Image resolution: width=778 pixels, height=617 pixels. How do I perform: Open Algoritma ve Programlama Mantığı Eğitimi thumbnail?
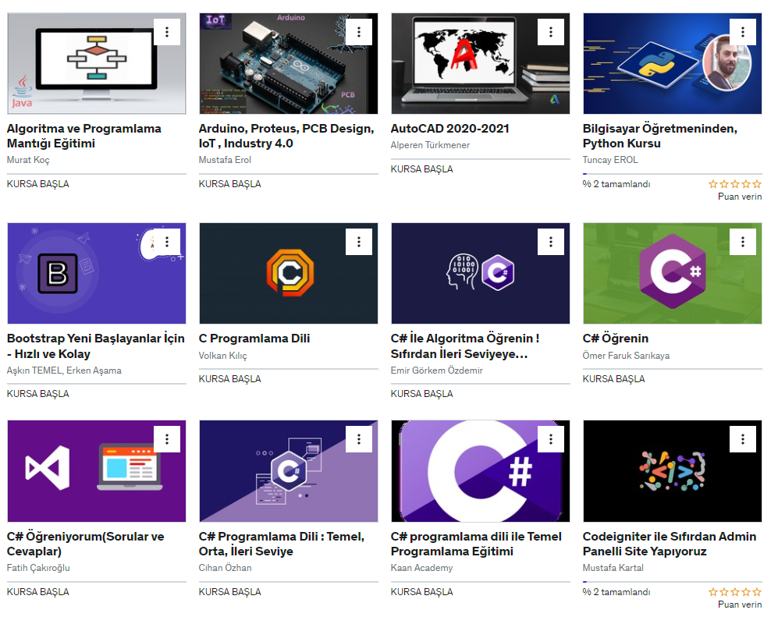click(x=97, y=63)
